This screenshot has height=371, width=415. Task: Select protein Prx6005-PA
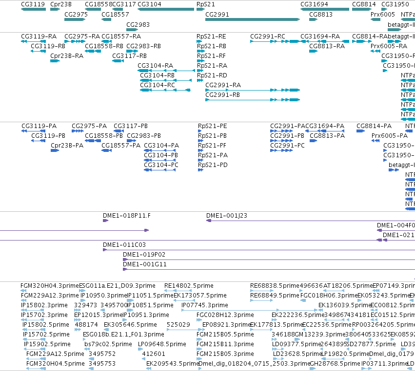(x=375, y=141)
